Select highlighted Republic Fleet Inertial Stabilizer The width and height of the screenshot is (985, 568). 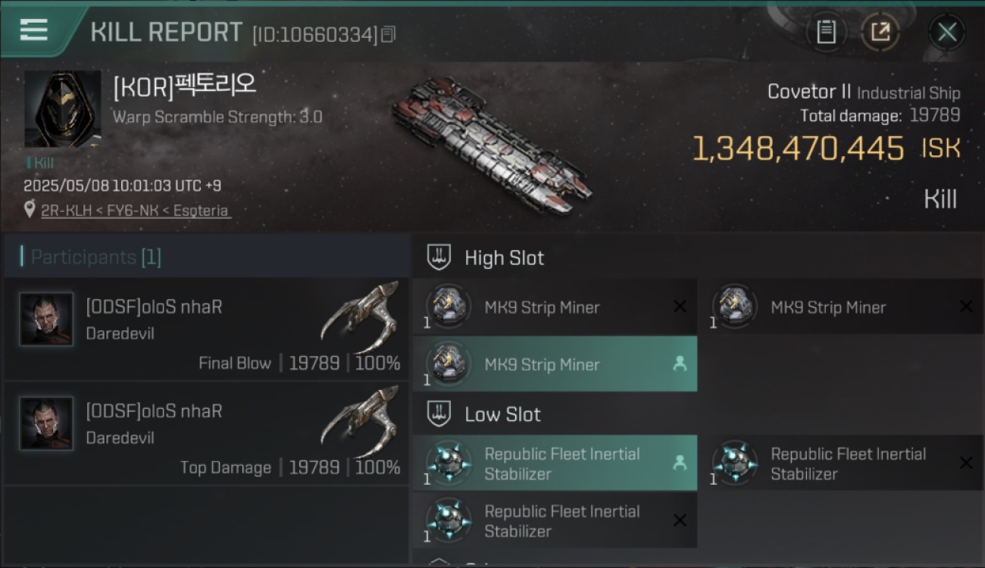point(555,463)
